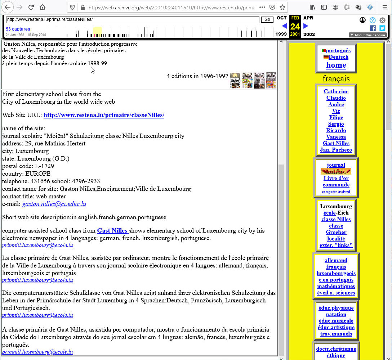Go to previous Wayback capture arrow
This screenshot has width=392, height=360.
[284, 26]
